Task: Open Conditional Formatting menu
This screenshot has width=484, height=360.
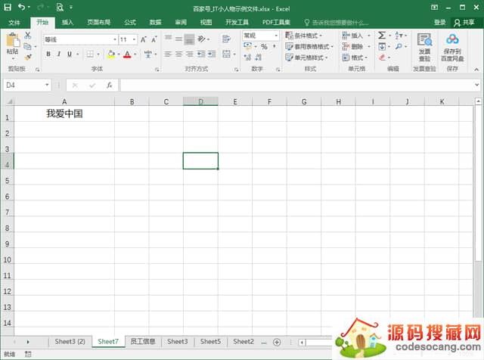Action: coord(304,36)
